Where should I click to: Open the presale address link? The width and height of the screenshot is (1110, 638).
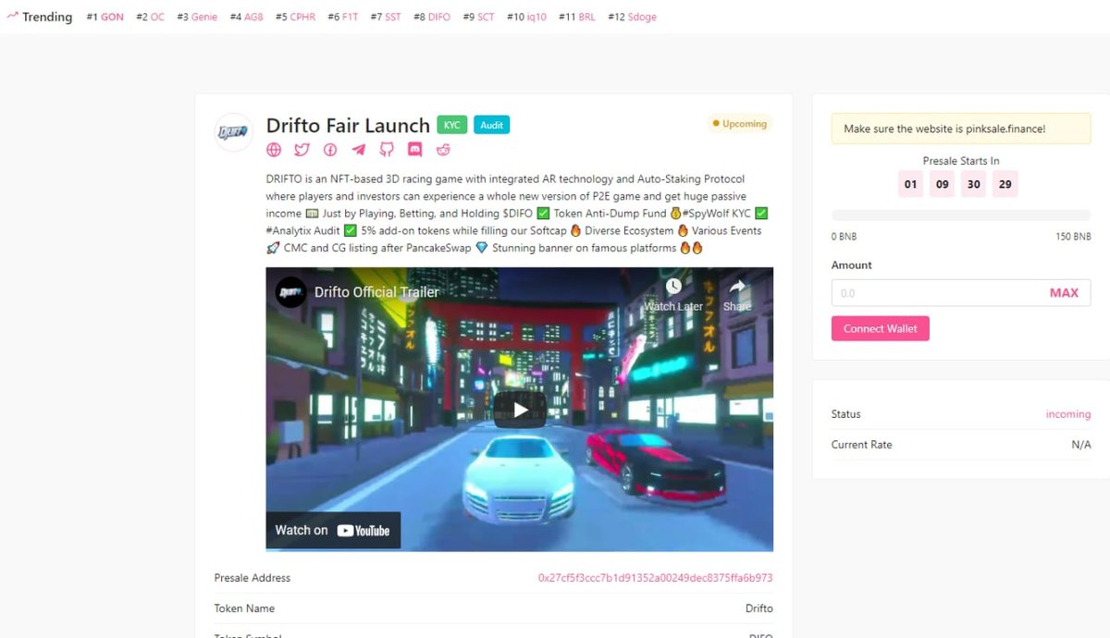(x=656, y=578)
